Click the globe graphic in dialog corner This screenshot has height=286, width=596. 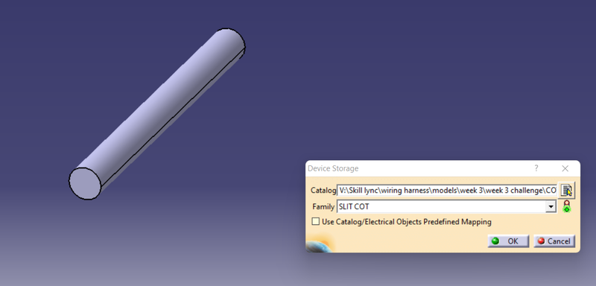[x=320, y=244]
